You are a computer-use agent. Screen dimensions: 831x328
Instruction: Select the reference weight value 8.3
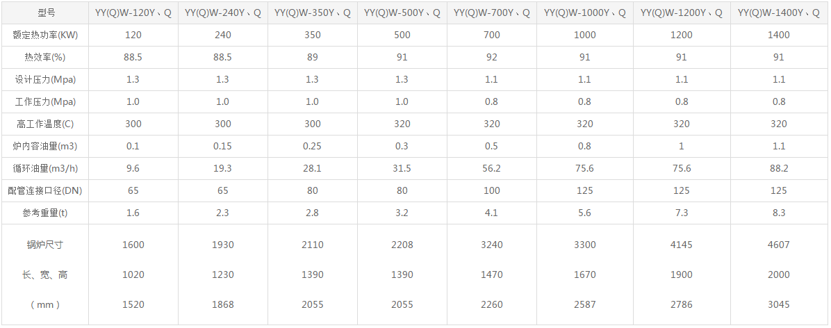click(x=779, y=213)
